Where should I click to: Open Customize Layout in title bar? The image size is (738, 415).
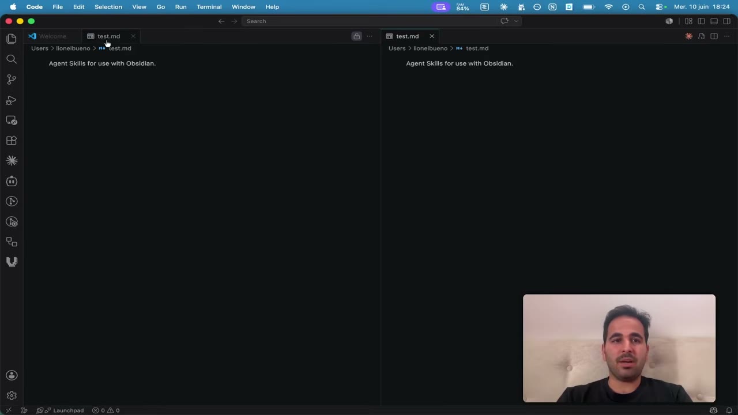pos(688,21)
